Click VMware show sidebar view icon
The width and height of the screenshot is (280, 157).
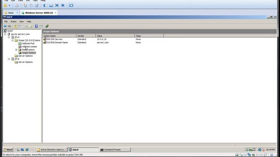tap(45, 6)
